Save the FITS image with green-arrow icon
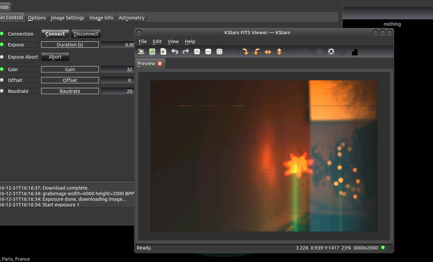 (x=152, y=52)
